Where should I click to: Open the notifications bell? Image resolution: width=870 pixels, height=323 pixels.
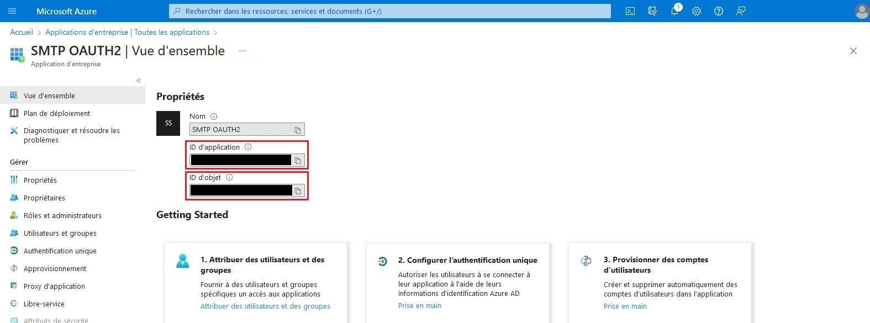pos(674,11)
